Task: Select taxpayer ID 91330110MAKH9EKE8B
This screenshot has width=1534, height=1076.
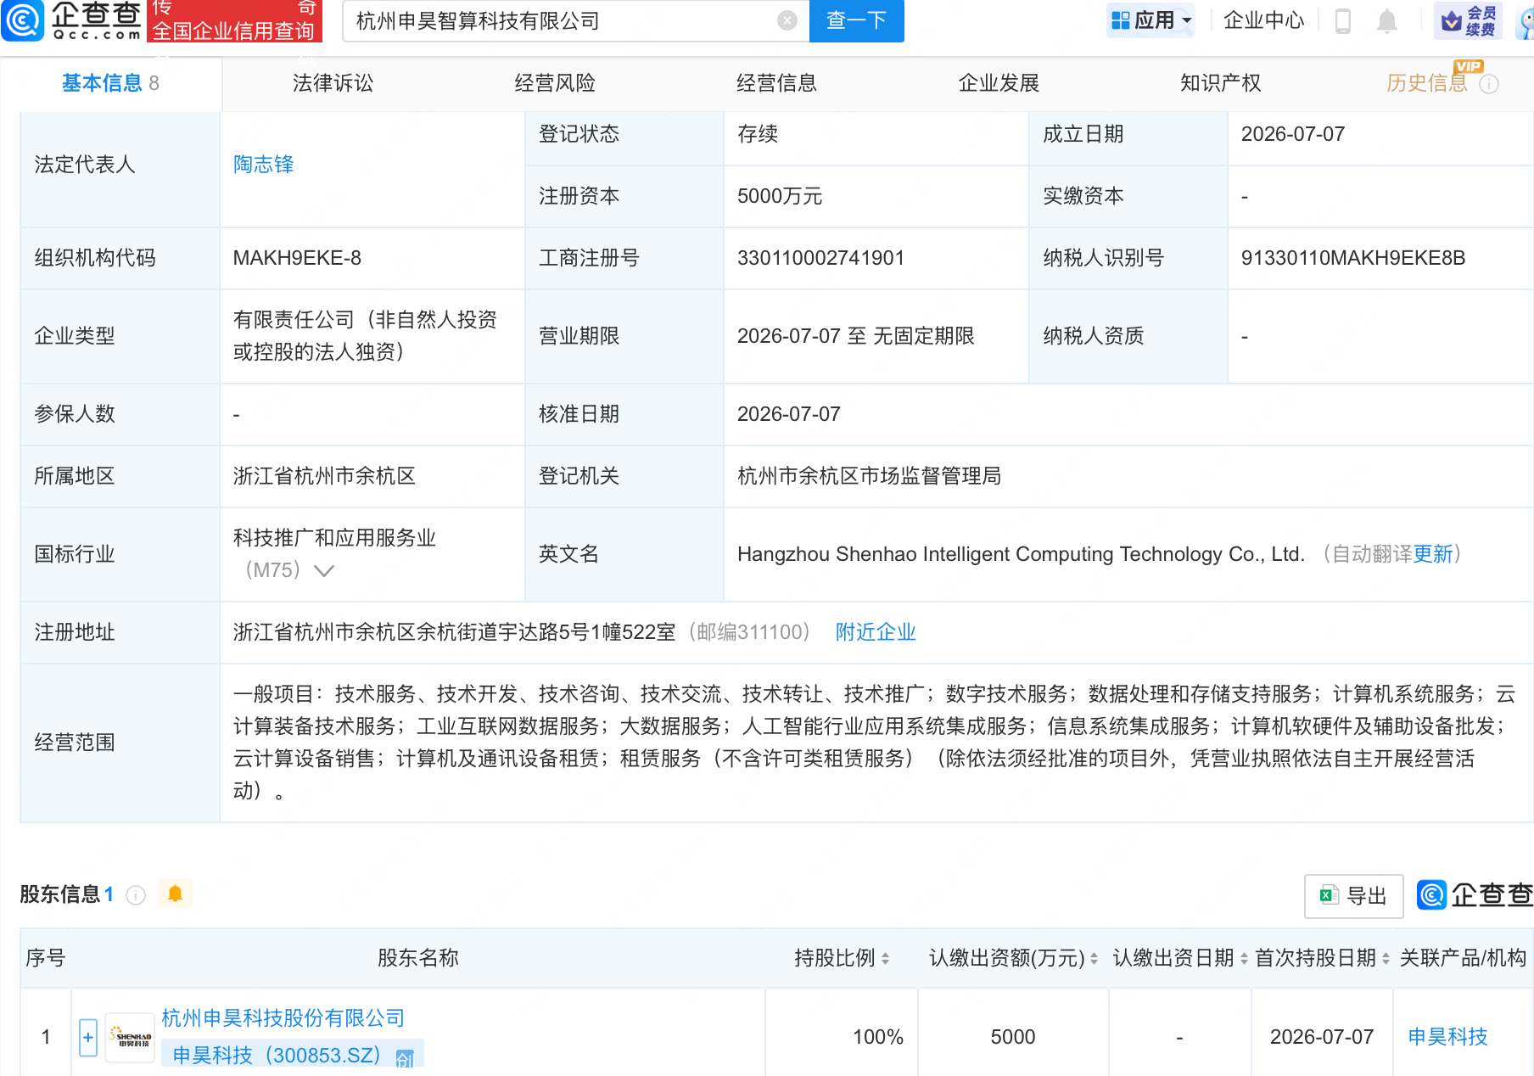Action: coord(1353,258)
